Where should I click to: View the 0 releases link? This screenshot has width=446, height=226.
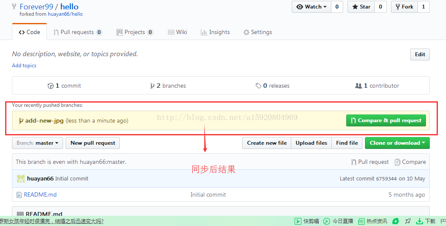(x=272, y=86)
